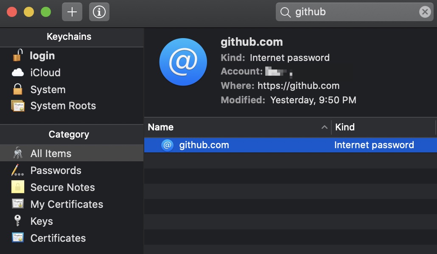Open the All Items category
Image resolution: width=437 pixels, height=254 pixels.
pyautogui.click(x=50, y=153)
